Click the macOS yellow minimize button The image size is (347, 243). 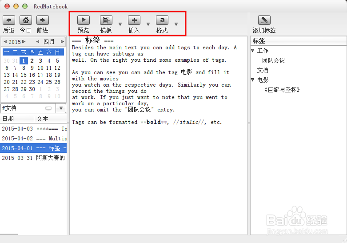point(16,6)
